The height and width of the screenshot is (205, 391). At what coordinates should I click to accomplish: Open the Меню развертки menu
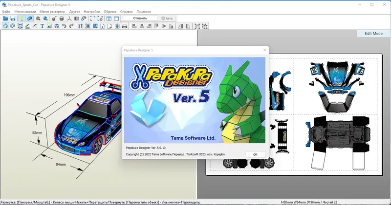[x=52, y=12]
